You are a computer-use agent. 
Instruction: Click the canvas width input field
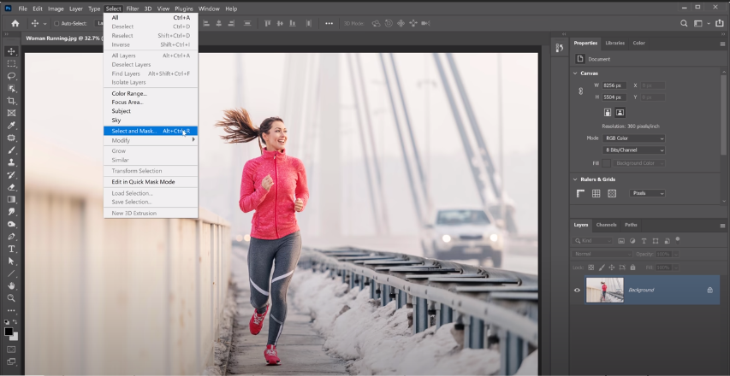pos(614,85)
